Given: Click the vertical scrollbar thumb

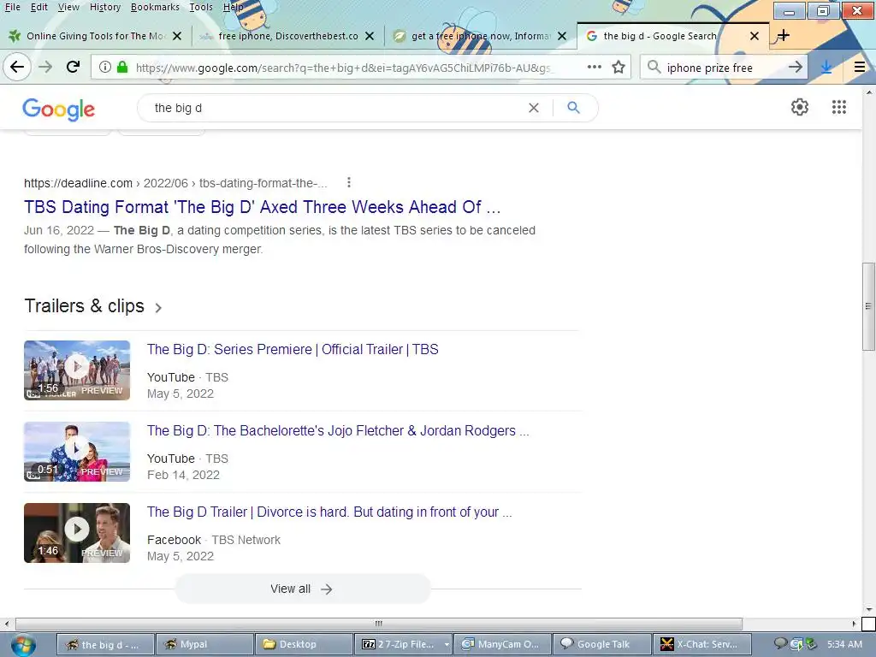Looking at the screenshot, I should coord(868,306).
